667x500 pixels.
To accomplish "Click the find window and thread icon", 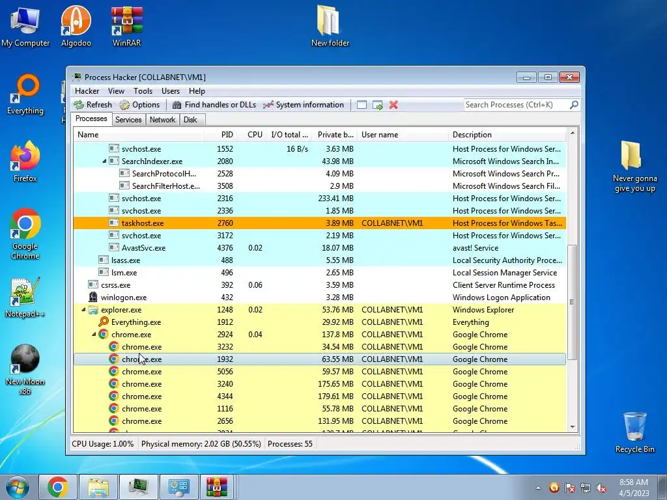I will click(377, 105).
